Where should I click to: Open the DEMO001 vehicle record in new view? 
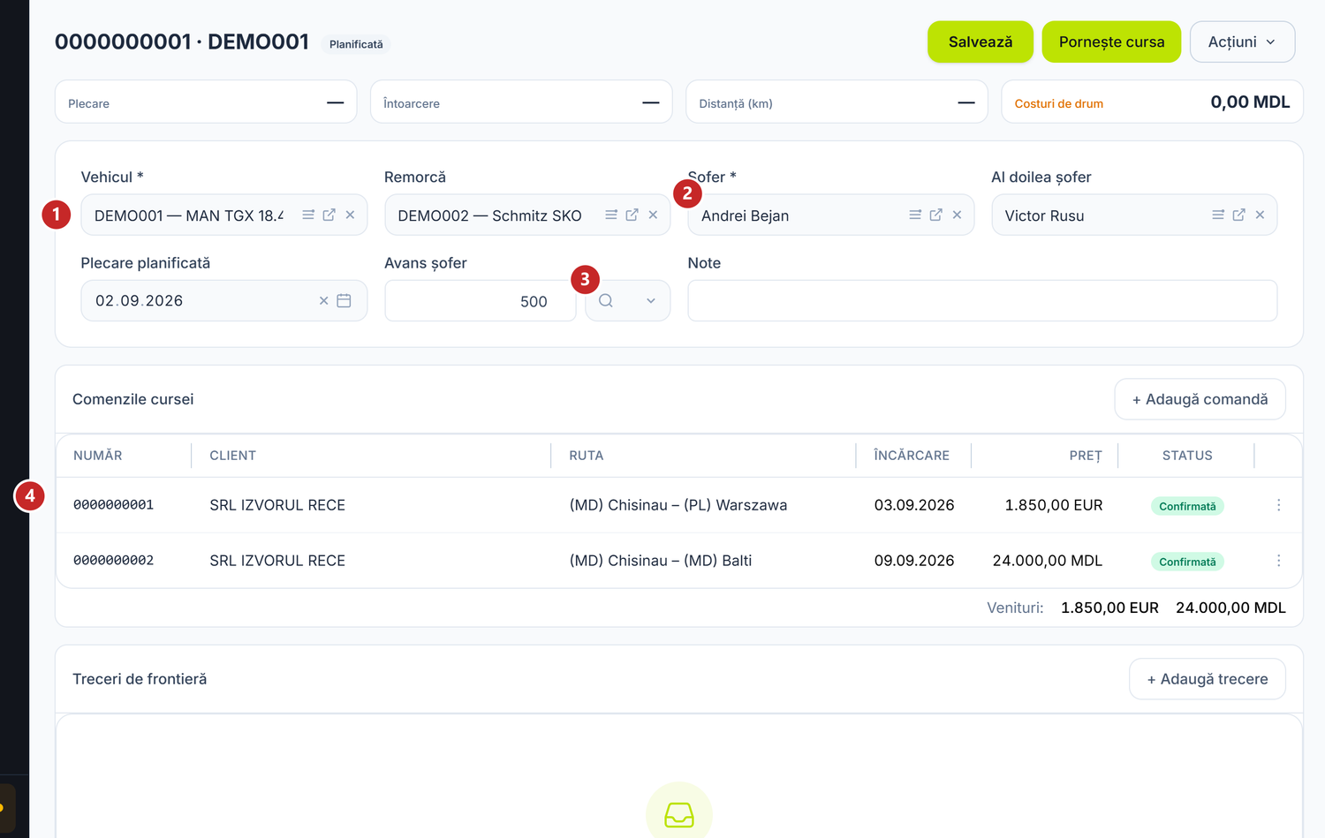coord(329,215)
